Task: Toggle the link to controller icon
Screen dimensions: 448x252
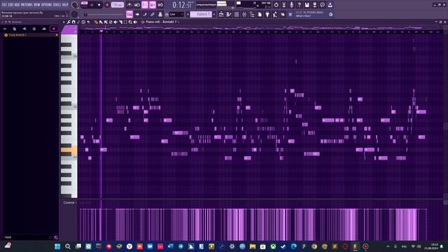Action: tap(153, 14)
